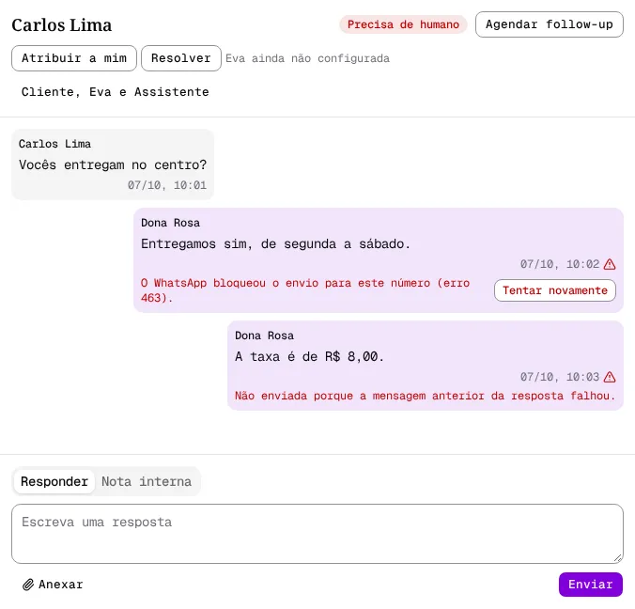
Task: Select message Vocês entregam no centro?
Action: (113, 164)
